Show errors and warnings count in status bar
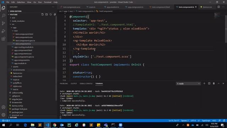The height and width of the screenshot is (128, 227). tap(6, 121)
